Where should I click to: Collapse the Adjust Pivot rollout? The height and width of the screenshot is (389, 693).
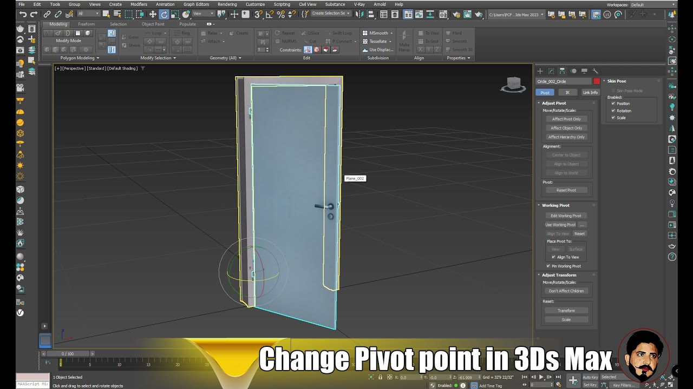[554, 103]
